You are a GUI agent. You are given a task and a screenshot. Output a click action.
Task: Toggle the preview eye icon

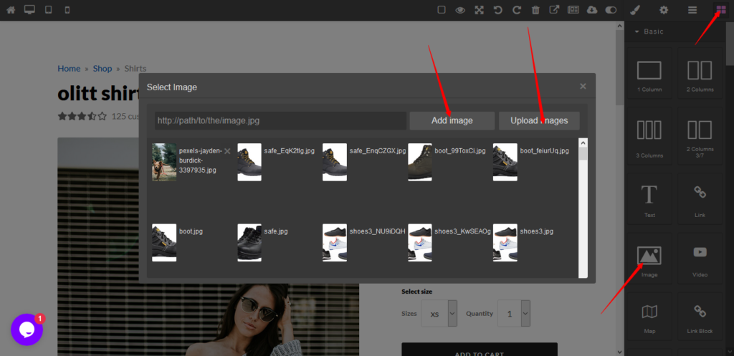[460, 10]
